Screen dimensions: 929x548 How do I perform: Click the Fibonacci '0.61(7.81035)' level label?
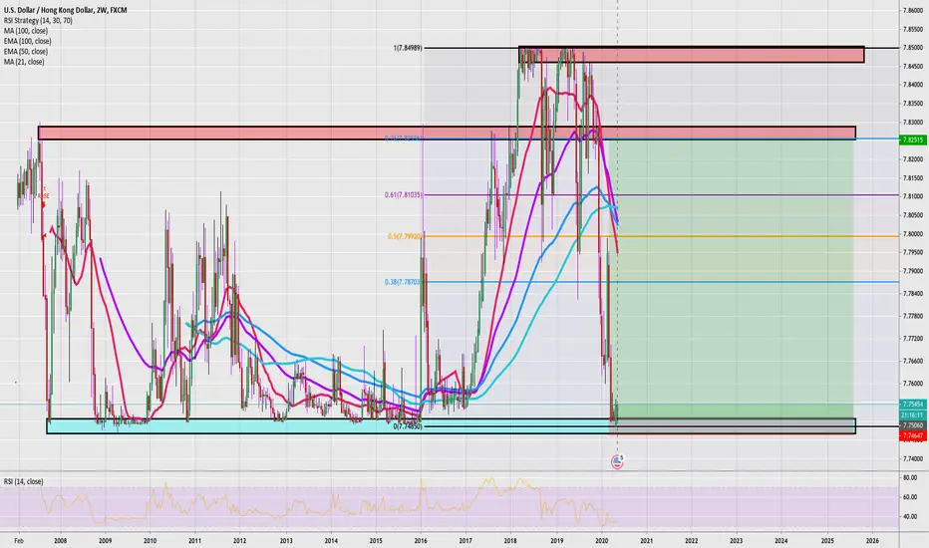tap(404, 195)
